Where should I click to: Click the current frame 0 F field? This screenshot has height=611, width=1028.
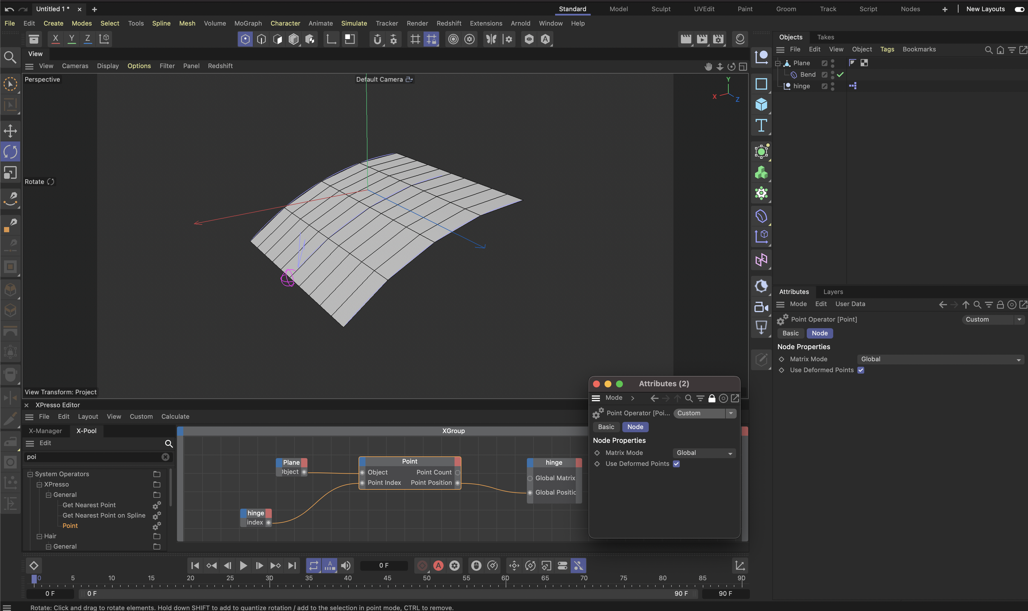[384, 566]
